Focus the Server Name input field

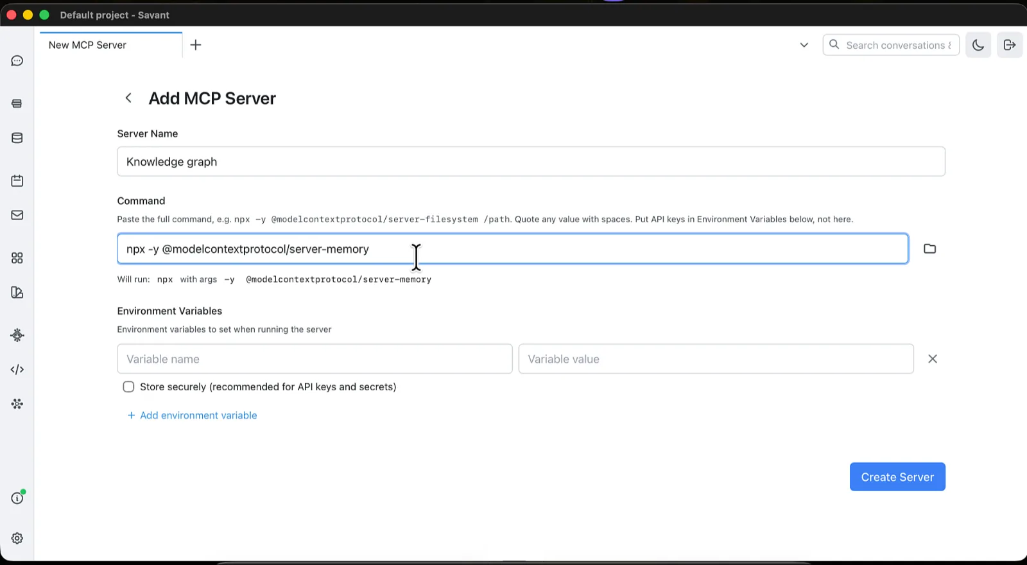pyautogui.click(x=531, y=162)
